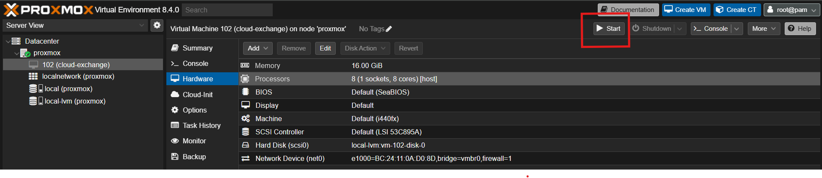Screen dimensions: 822x178
Task: Click the gear settings icon beside Server View
Action: [x=157, y=25]
